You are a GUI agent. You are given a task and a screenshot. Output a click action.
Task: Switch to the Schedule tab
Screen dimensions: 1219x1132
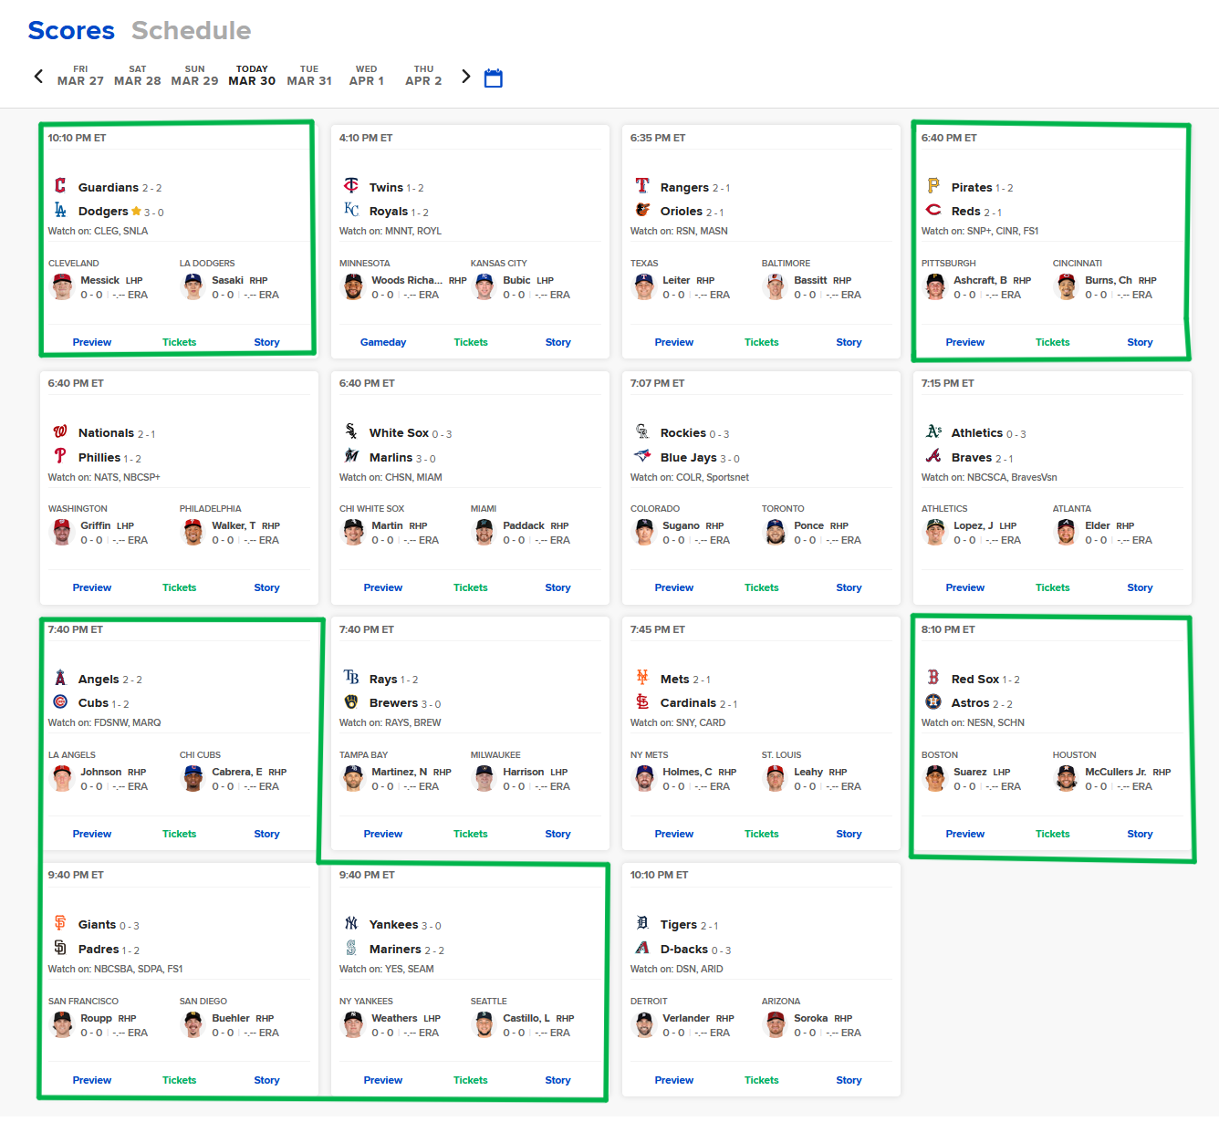191,30
